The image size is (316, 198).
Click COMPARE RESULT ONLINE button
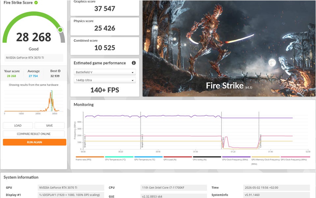click(x=34, y=134)
